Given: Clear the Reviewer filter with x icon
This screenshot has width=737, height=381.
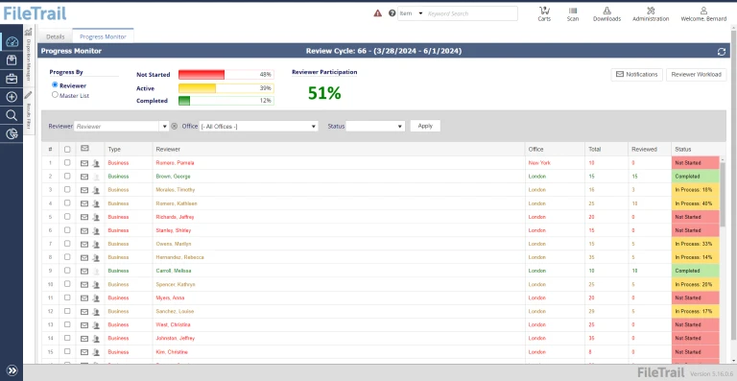Looking at the screenshot, I should (175, 126).
